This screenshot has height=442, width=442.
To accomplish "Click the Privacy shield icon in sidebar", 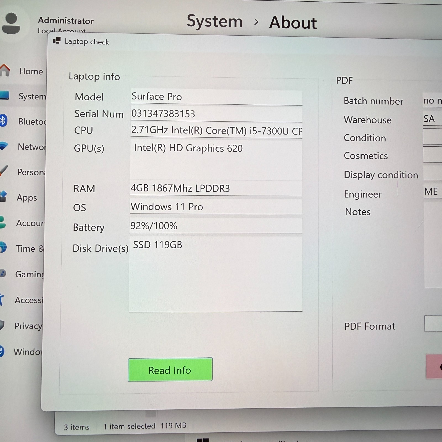I will 2,325.
